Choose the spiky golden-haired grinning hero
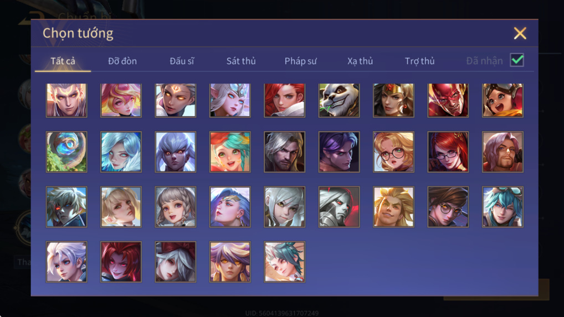The height and width of the screenshot is (317, 564). coord(393,207)
